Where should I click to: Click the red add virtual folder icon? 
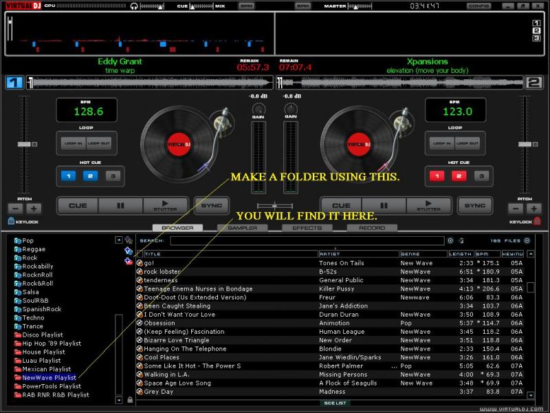(129, 262)
